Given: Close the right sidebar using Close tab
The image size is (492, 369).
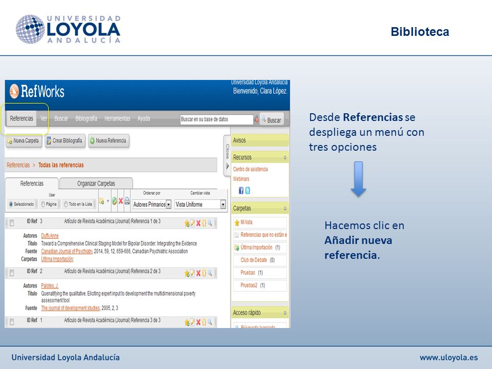Looking at the screenshot, I should (x=228, y=156).
